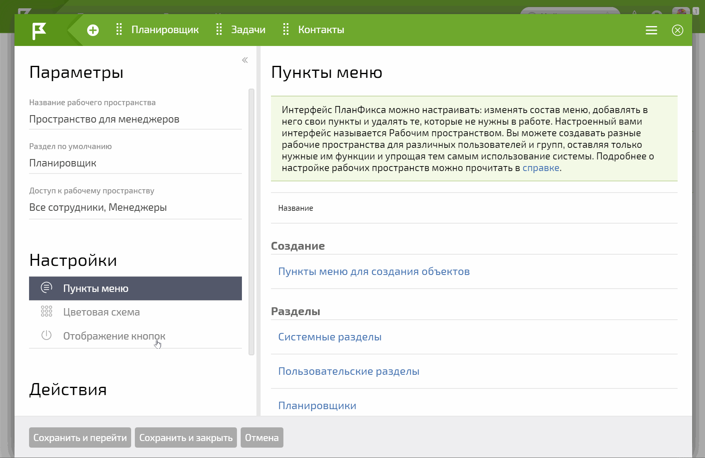Click the Создание group heading
Viewport: 705px width, 458px height.
coord(298,246)
